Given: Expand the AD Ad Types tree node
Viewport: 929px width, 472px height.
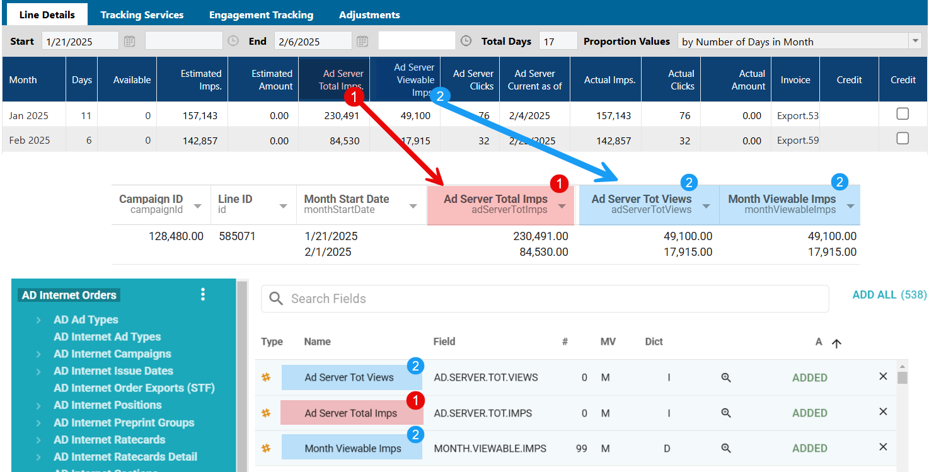Looking at the screenshot, I should (38, 320).
